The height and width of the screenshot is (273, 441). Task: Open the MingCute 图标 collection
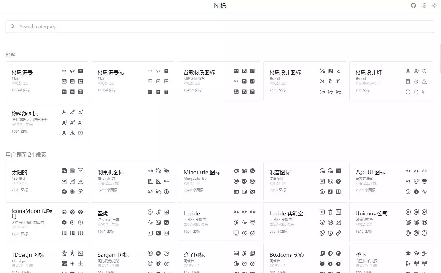[219, 181]
